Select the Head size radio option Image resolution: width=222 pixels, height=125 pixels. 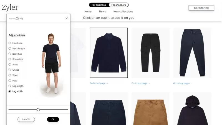(10, 43)
